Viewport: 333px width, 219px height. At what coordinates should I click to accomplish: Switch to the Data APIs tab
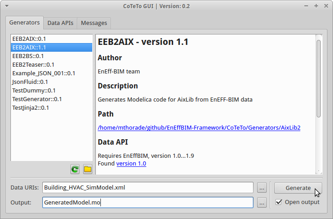[x=60, y=23]
